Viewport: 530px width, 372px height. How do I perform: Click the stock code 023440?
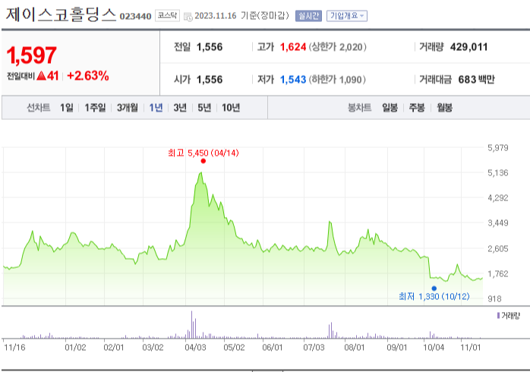(x=135, y=17)
